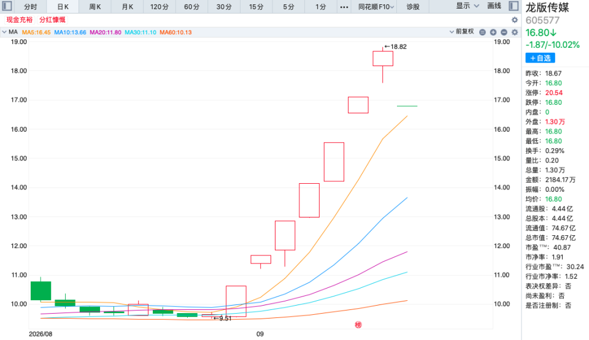Open the 诊股 stock diagnosis button

413,7
